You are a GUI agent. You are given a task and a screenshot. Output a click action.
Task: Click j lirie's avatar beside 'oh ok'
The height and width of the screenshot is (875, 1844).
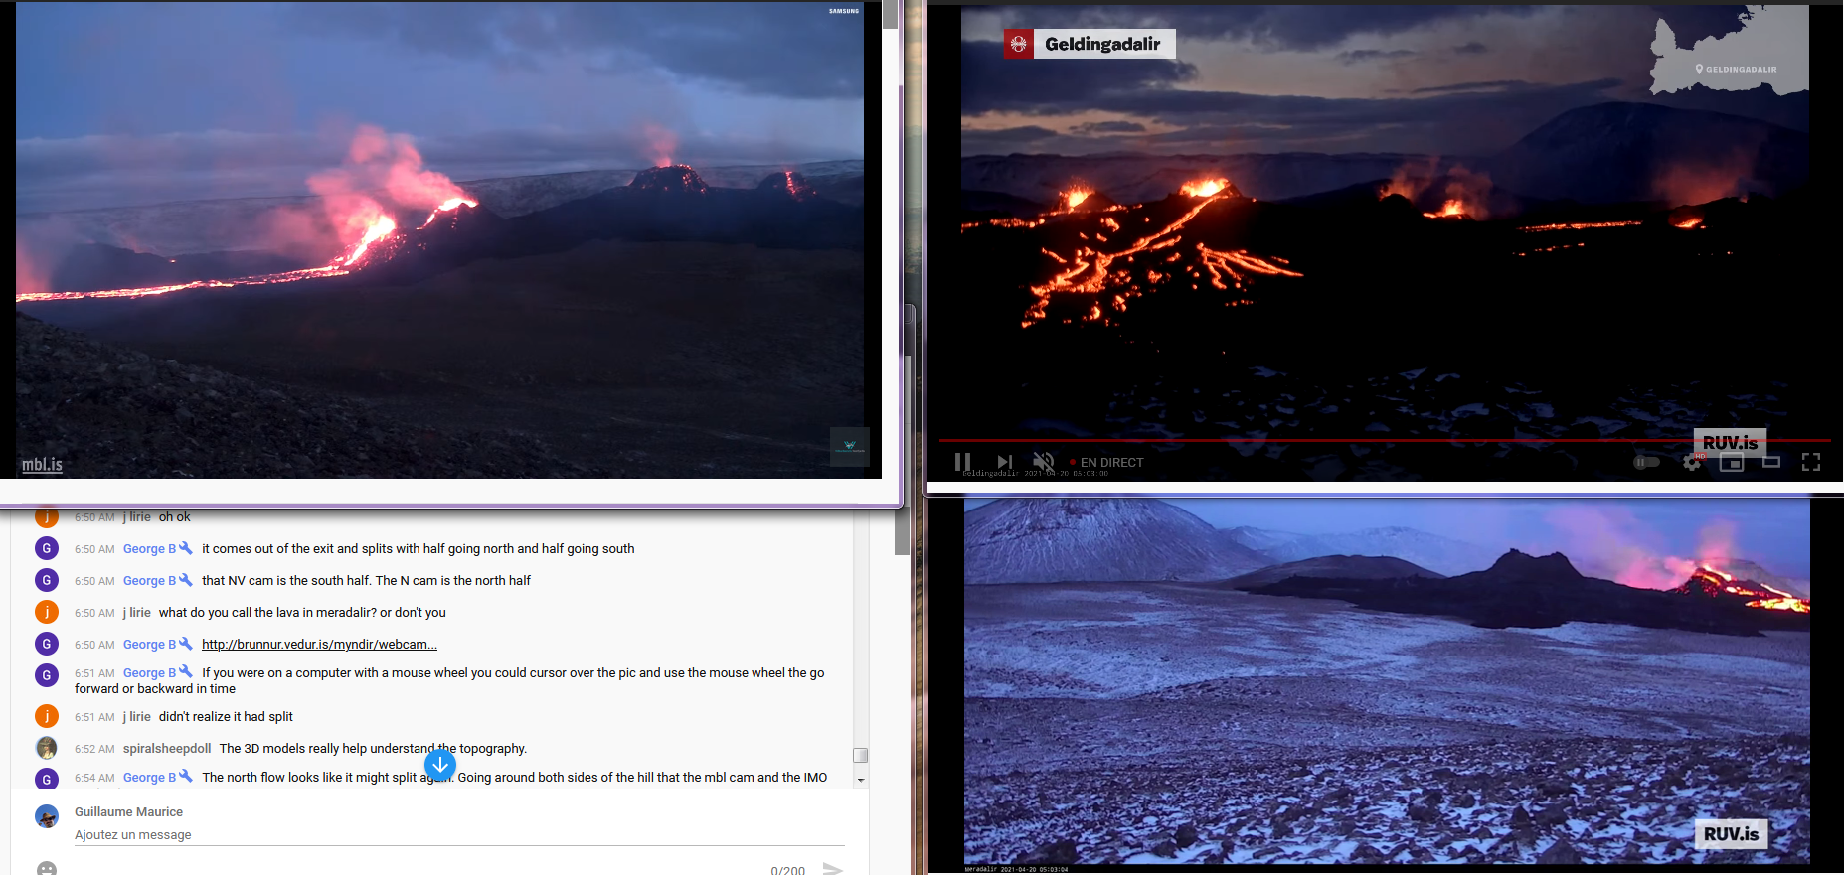click(47, 516)
